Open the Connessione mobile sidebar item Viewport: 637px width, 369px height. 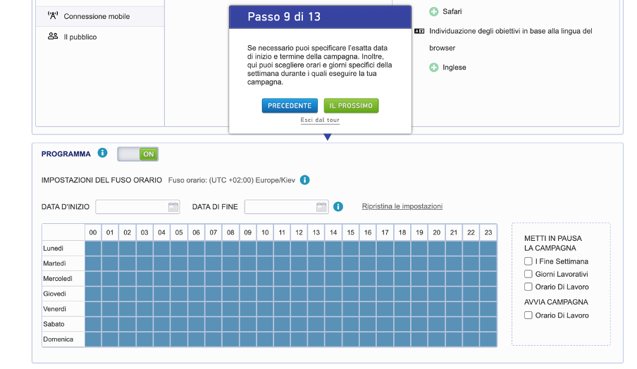pos(97,16)
